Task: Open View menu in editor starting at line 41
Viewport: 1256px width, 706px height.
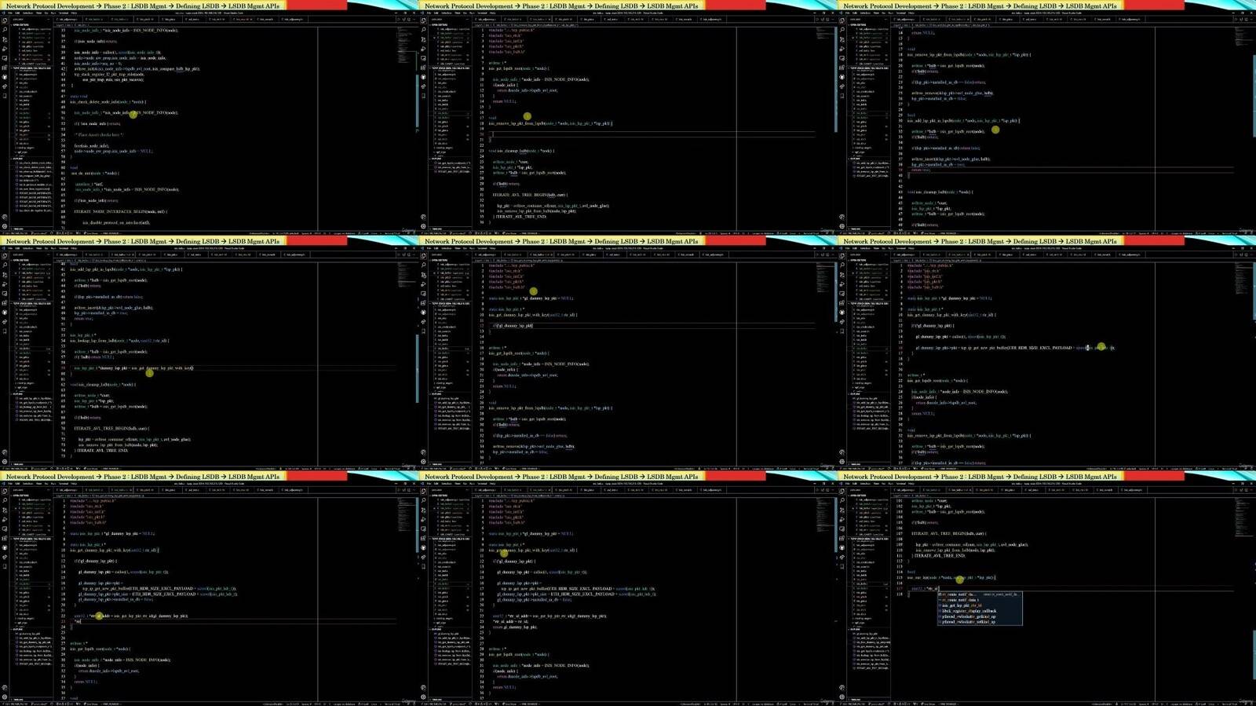Action: (x=38, y=248)
